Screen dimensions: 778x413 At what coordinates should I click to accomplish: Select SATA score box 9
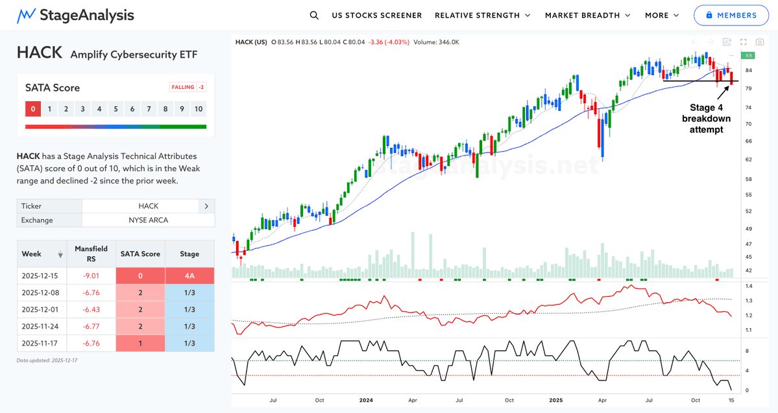click(x=182, y=109)
